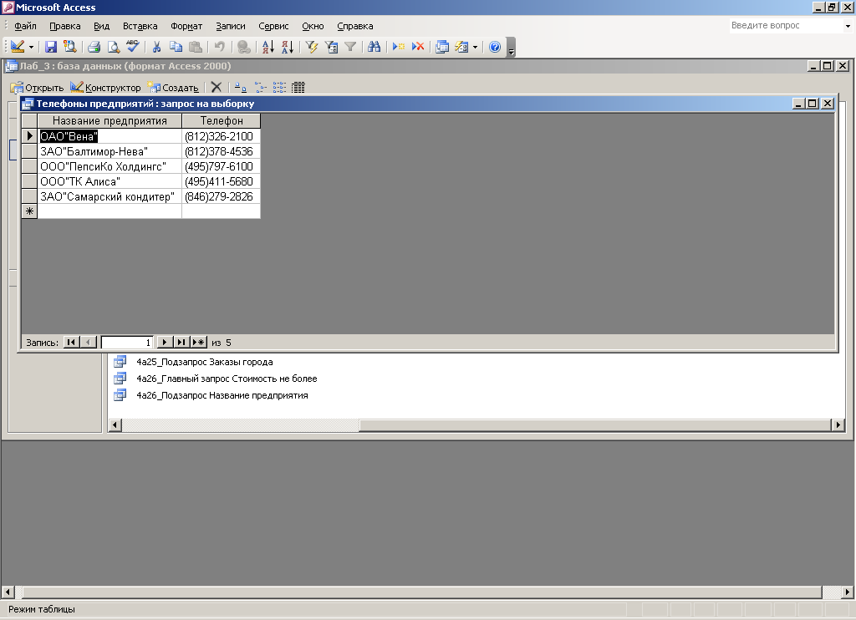The height and width of the screenshot is (620, 856).
Task: Delete object with the database window X icon
Action: pyautogui.click(x=217, y=88)
